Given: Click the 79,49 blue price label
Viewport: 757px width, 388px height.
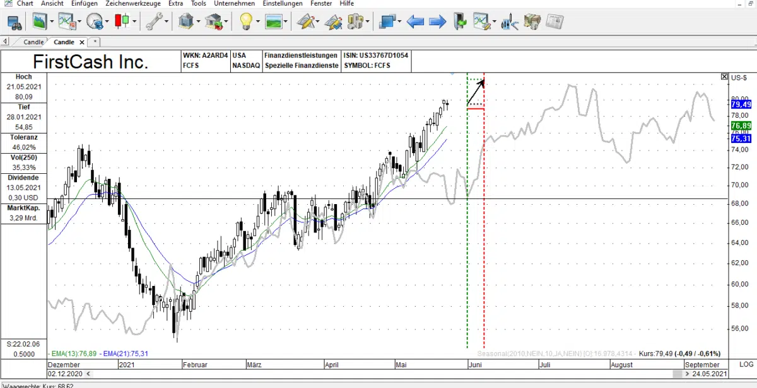Looking at the screenshot, I should point(741,105).
